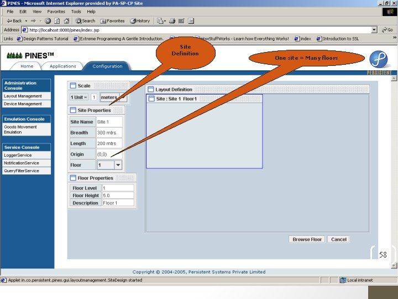Expand the address bar dropdown

pos(374,30)
